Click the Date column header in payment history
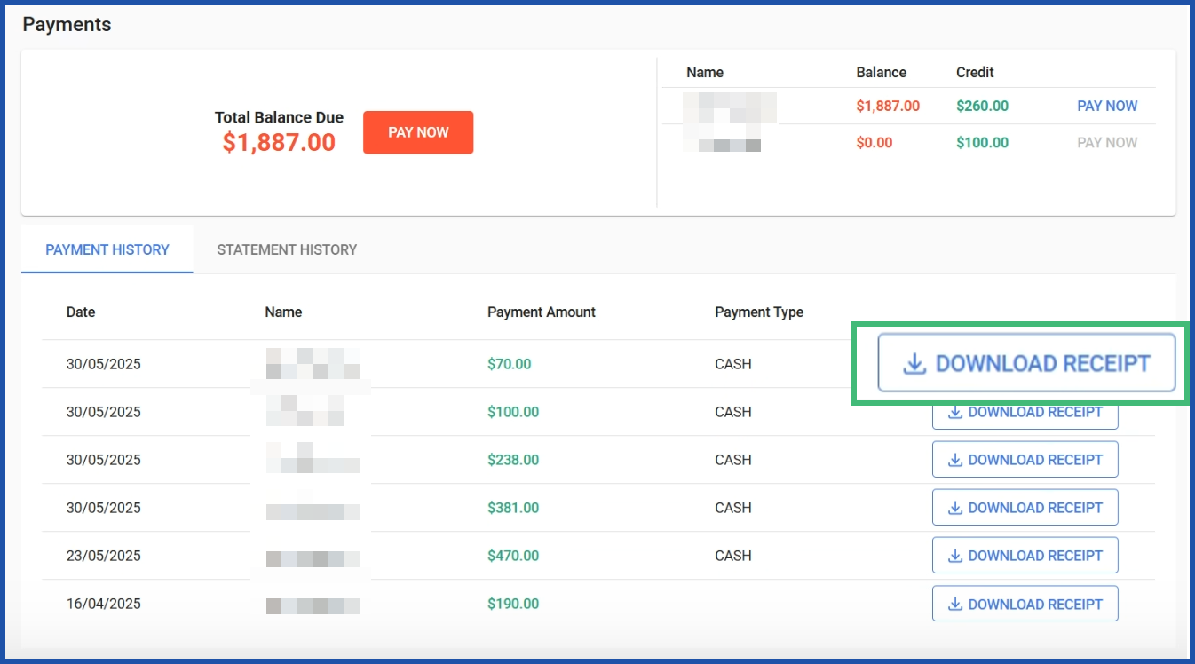This screenshot has height=664, width=1195. point(80,312)
